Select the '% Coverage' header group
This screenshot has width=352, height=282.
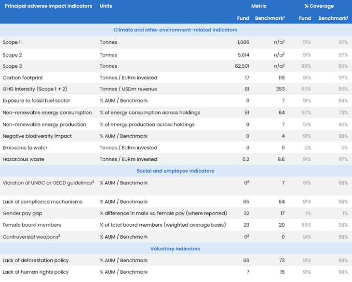[319, 6]
